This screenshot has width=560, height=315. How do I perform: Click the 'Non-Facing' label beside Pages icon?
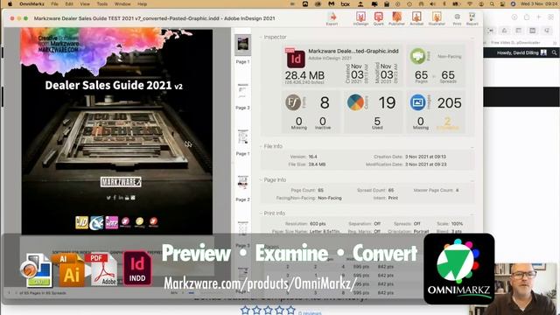tap(449, 56)
